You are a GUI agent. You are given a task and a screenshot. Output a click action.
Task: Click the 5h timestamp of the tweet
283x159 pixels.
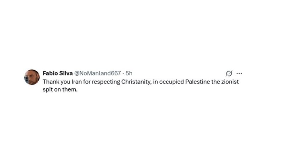click(x=129, y=73)
